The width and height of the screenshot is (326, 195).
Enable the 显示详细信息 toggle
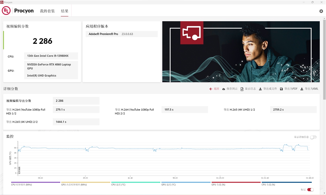pyautogui.click(x=313, y=138)
